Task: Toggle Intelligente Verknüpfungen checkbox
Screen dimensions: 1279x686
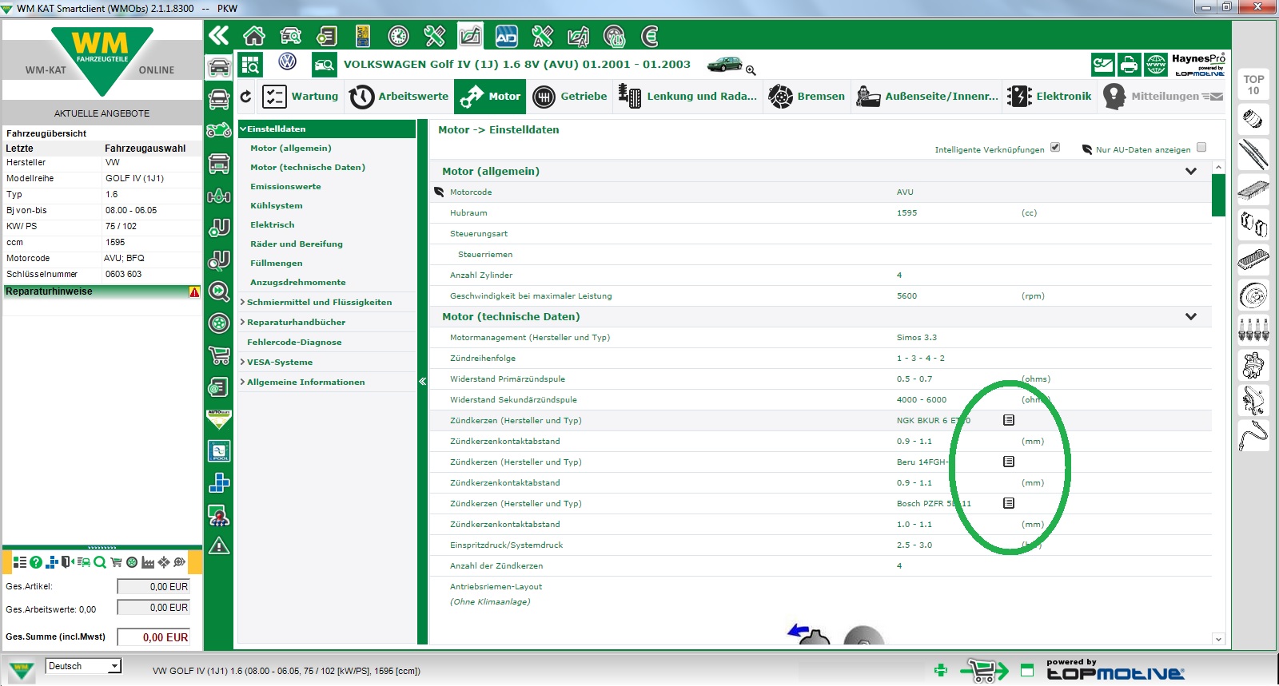Action: pos(1055,148)
